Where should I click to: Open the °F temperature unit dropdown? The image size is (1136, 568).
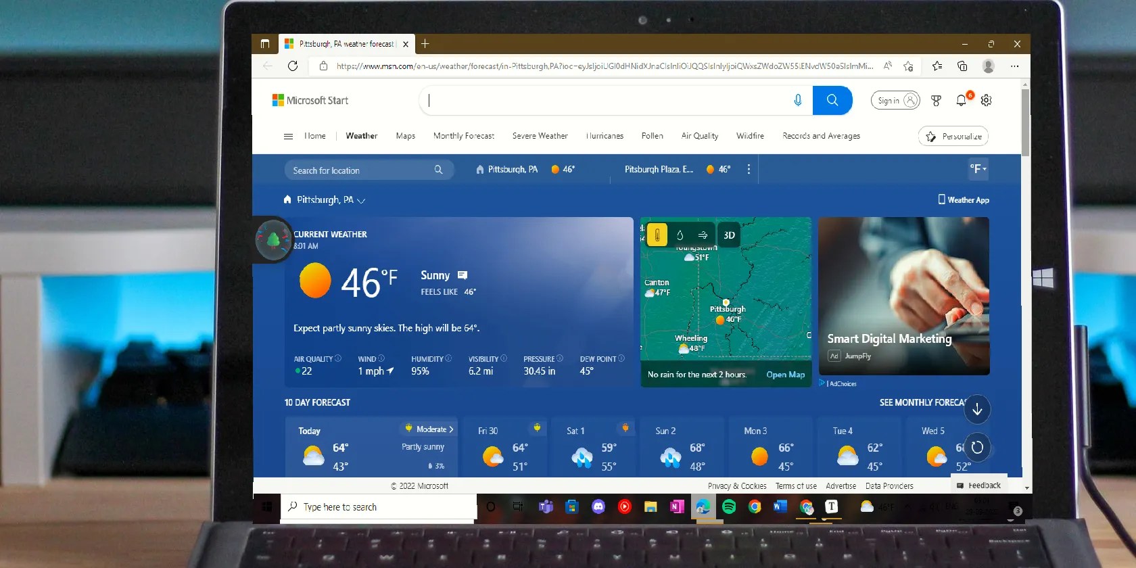[978, 169]
